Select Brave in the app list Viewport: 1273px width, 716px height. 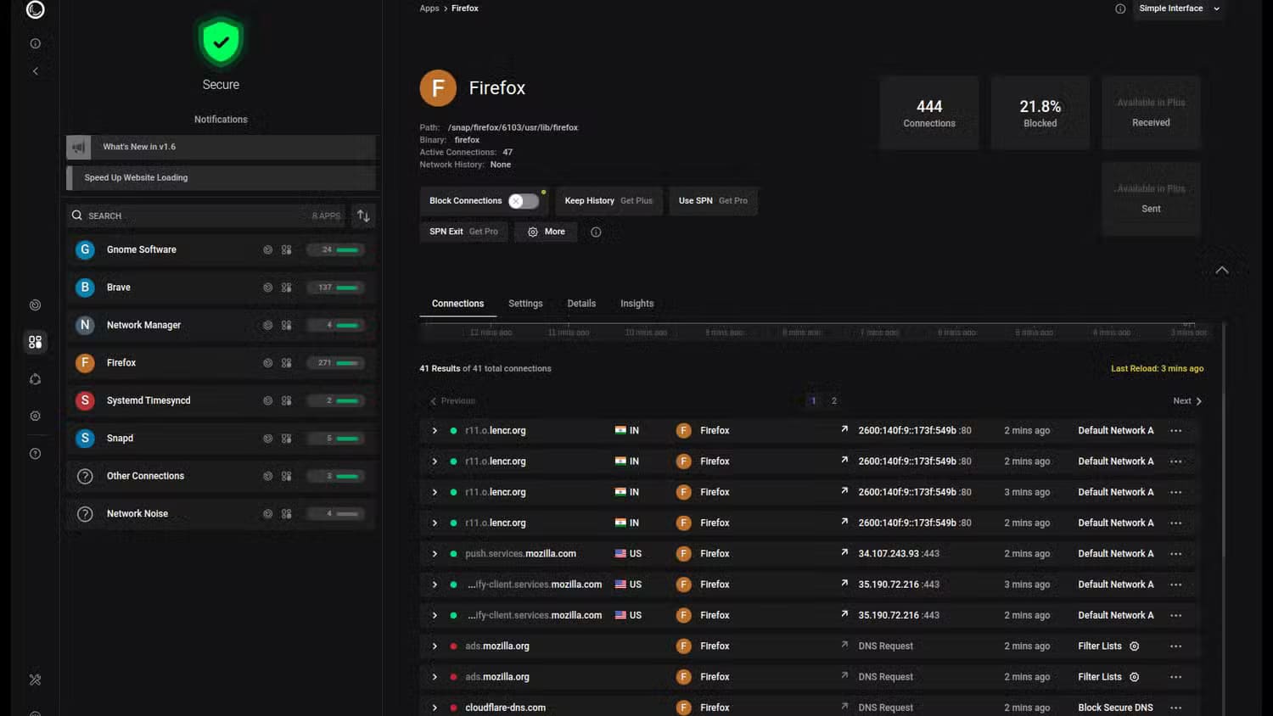tap(221, 288)
